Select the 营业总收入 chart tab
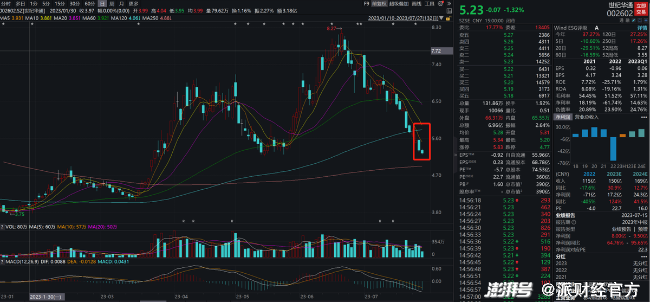This screenshot has height=302, width=650. click(x=586, y=117)
